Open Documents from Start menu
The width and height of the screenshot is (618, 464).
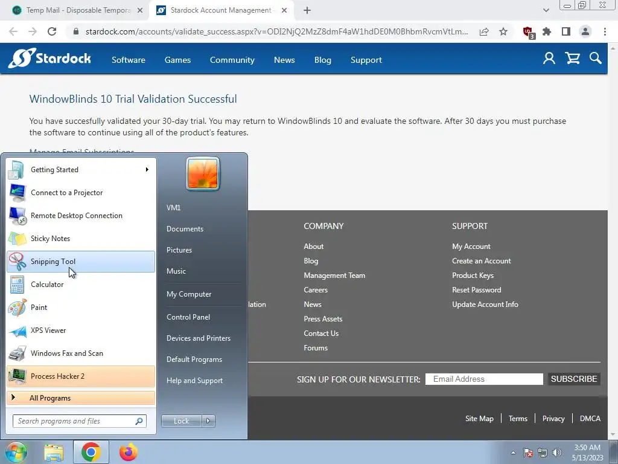185,229
